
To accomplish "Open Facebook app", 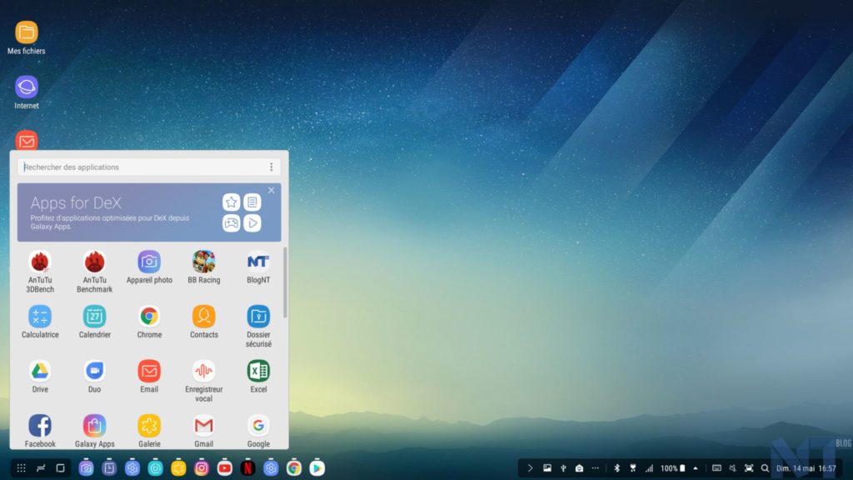I will coord(40,431).
